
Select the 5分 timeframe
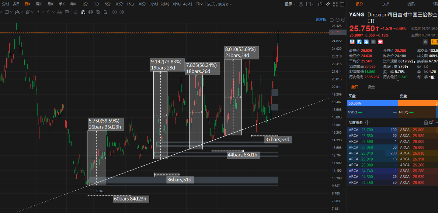tap(108, 4)
